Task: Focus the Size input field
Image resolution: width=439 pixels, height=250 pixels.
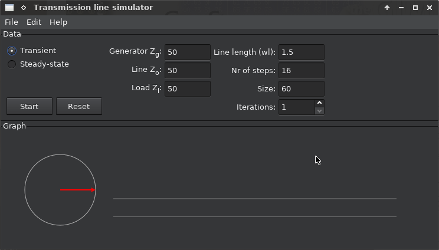Action: (302, 89)
